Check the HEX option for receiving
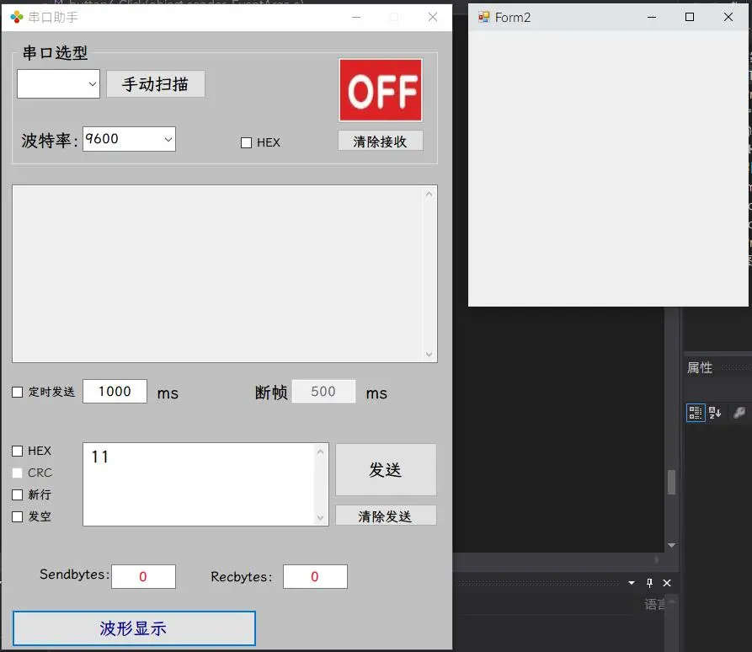Screen dimensions: 752x652 [x=247, y=143]
